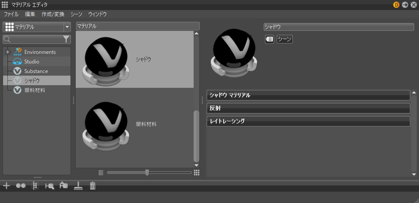This screenshot has width=419, height=203.
Task: Open the ウィンドウ menu
Action: [x=97, y=14]
